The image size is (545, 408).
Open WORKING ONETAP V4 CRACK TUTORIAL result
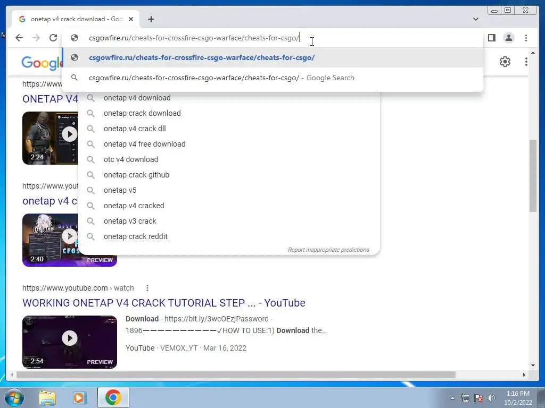tap(164, 303)
